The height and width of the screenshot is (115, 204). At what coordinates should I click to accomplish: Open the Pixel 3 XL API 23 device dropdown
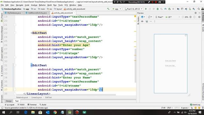coord(133,9)
